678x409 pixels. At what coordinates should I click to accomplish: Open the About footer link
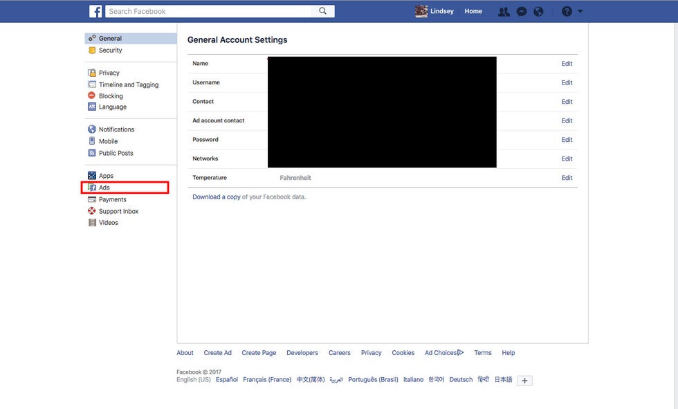pyautogui.click(x=185, y=353)
